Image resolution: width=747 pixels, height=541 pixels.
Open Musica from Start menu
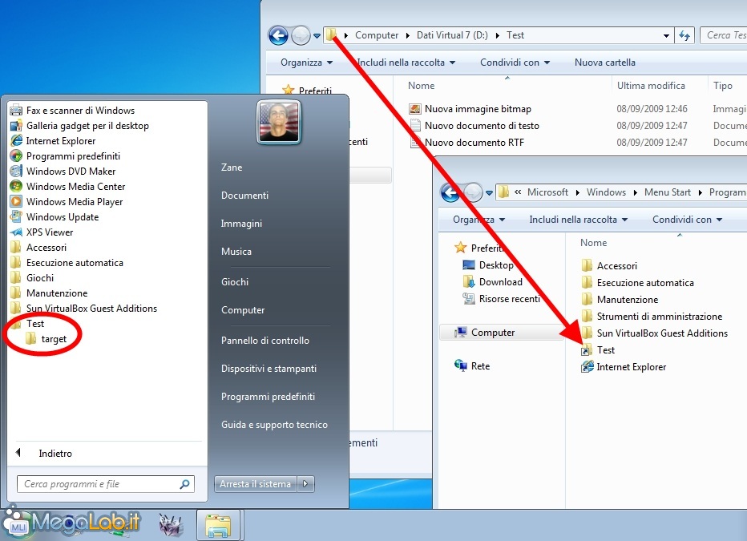pyautogui.click(x=236, y=252)
